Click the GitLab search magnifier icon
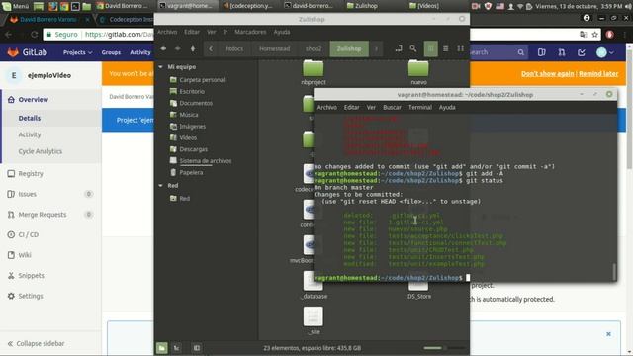This screenshot has height=356, width=633. [521, 52]
